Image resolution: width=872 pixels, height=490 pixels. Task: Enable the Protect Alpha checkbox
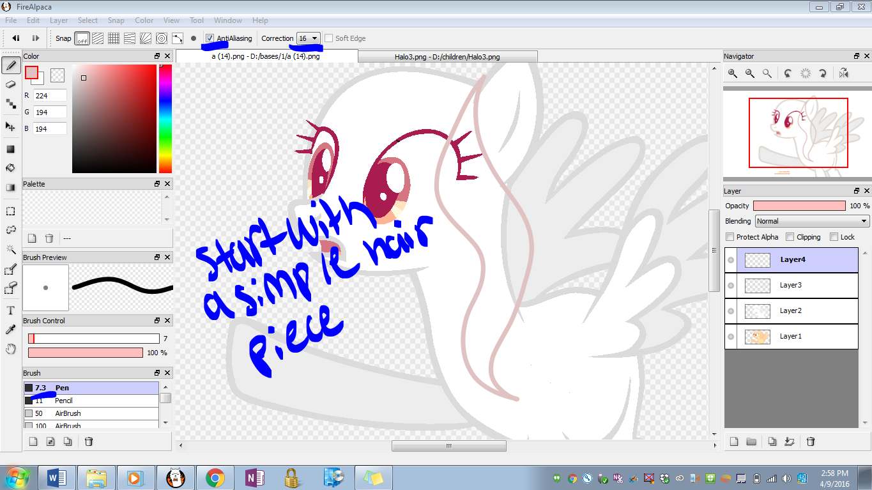[730, 237]
